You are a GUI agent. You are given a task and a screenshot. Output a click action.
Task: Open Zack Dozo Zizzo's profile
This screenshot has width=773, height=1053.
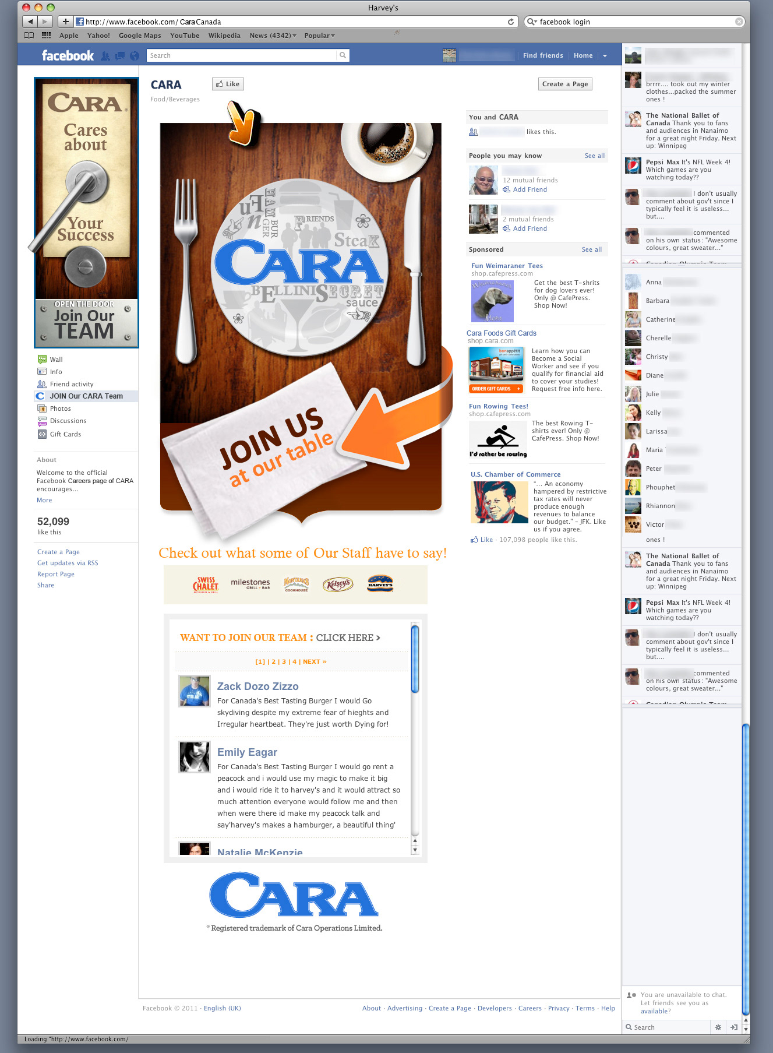point(257,686)
